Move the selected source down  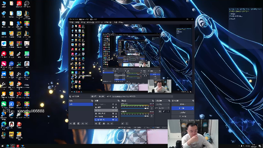coord(112,124)
